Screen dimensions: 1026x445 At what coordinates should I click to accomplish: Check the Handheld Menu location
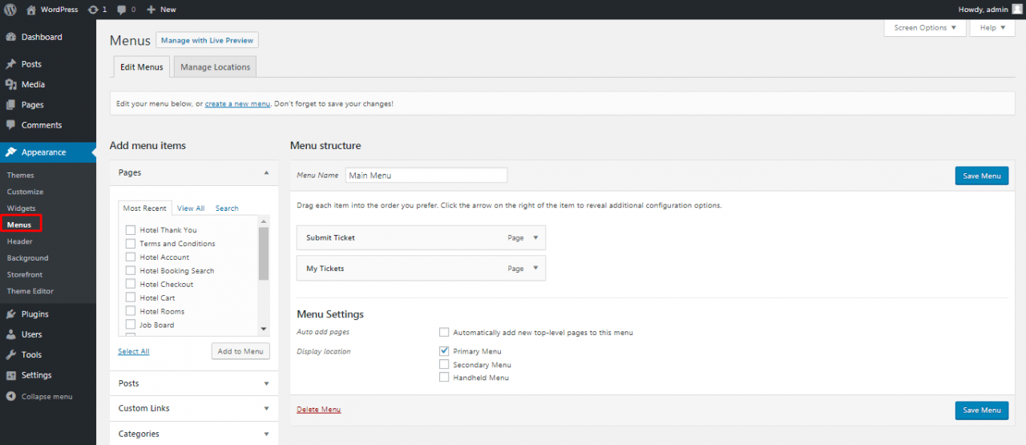click(x=444, y=378)
